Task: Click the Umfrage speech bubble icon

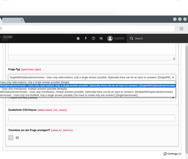Action: [165, 154]
